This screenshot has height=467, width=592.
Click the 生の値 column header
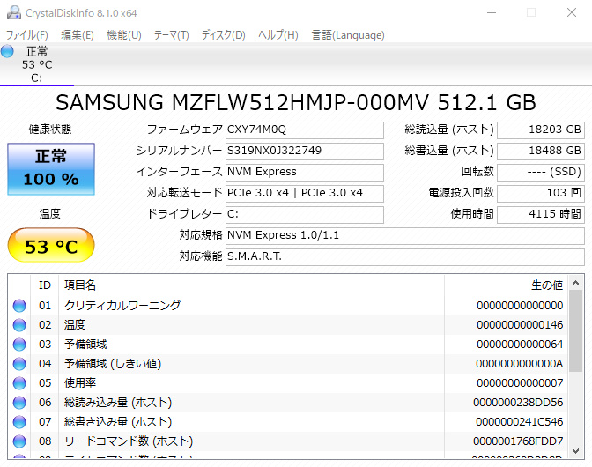(506, 285)
